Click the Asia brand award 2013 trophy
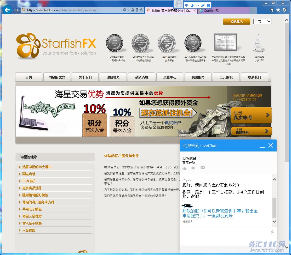This screenshot has width=291, height=255. pos(258,43)
